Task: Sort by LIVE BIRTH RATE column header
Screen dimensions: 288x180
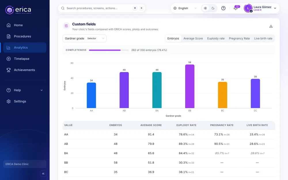Action: 257,125
